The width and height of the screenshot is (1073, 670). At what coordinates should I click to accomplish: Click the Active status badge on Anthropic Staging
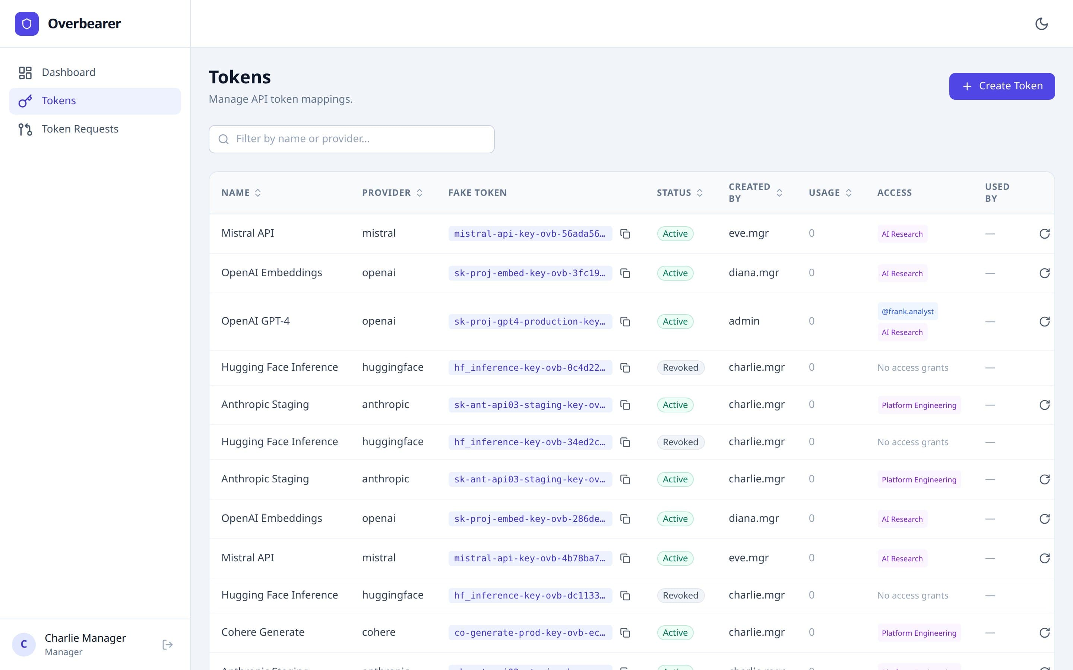point(674,405)
